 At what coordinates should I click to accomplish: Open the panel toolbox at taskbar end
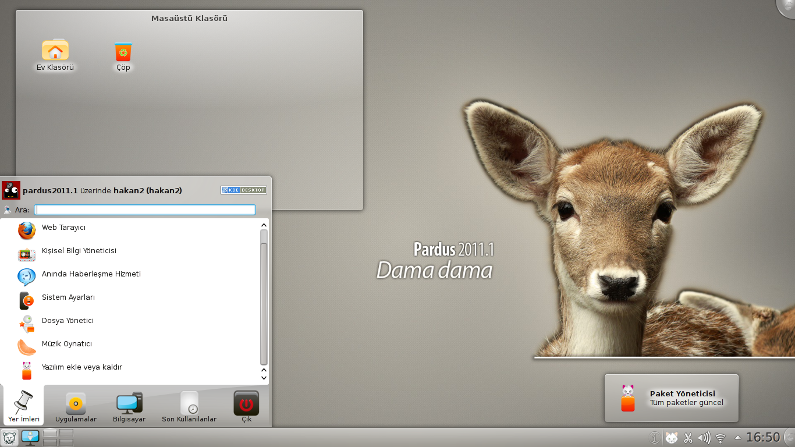[x=790, y=438]
